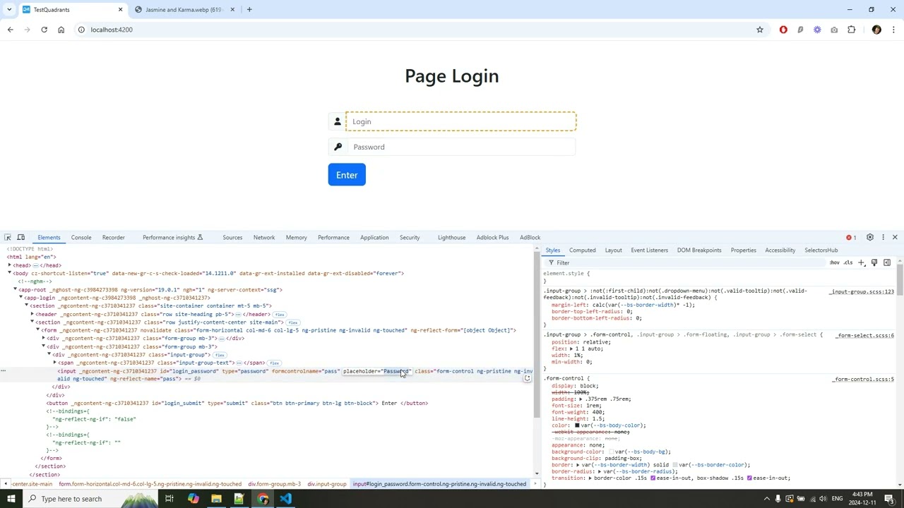The height and width of the screenshot is (508, 904).
Task: Open _form-control.scss:5 source link
Action: 864,380
